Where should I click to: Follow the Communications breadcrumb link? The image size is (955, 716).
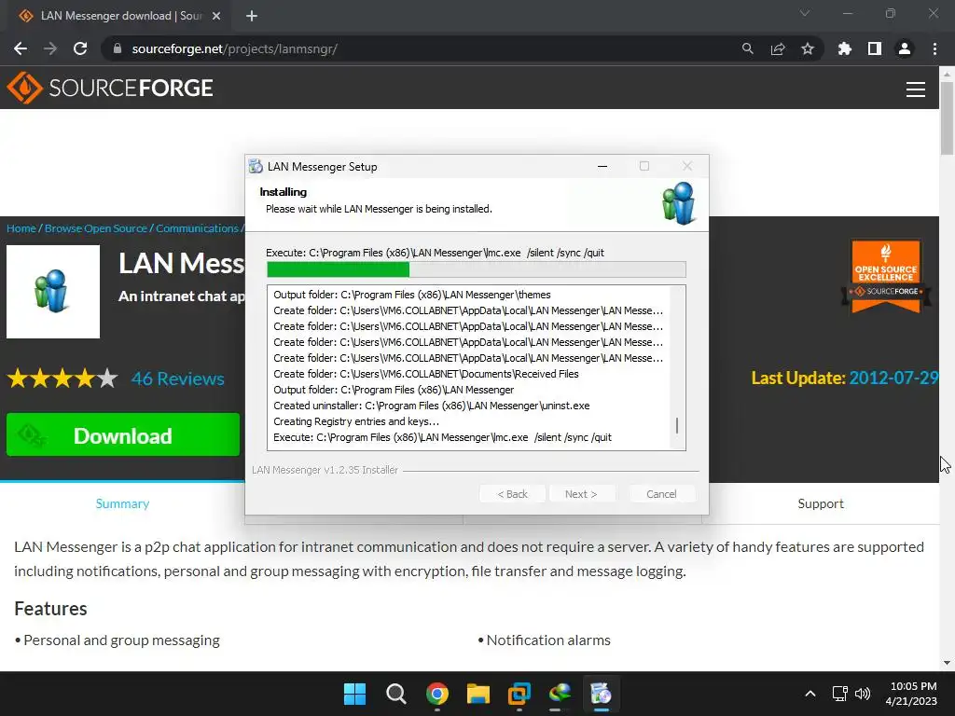pos(197,228)
